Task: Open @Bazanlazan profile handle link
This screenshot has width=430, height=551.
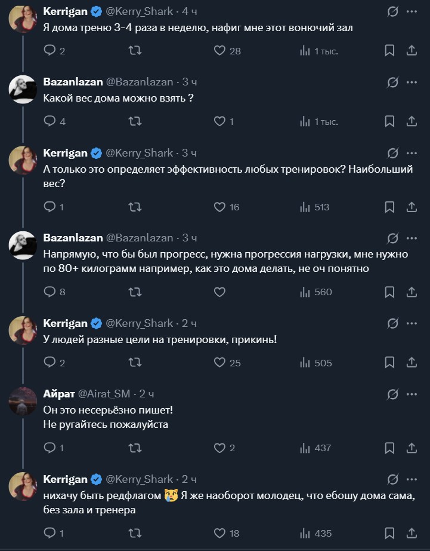Action: (x=139, y=82)
